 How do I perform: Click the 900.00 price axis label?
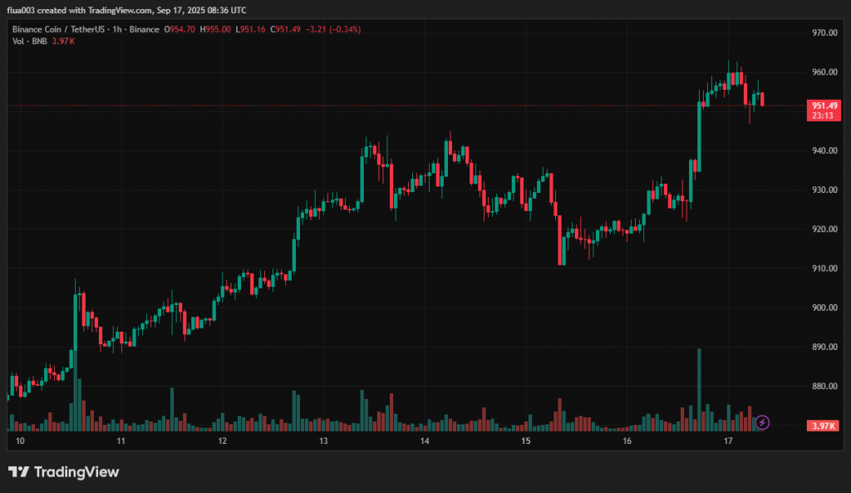click(x=824, y=308)
